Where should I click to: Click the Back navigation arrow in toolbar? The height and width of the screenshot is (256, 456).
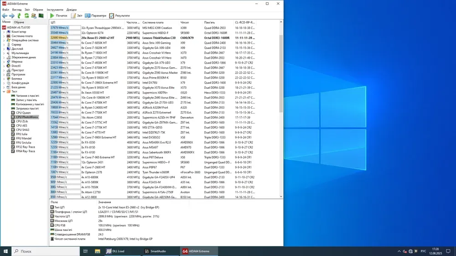coord(5,15)
